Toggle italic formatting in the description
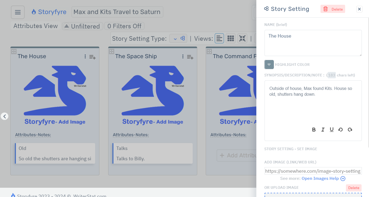Image resolution: width=369 pixels, height=197 pixels. 323,130
